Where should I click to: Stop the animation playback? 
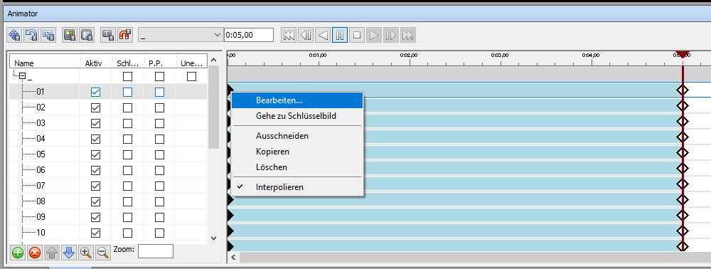click(x=357, y=35)
